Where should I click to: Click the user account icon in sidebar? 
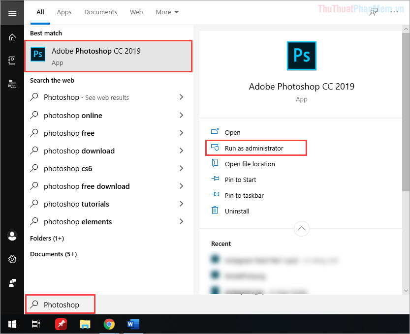[x=12, y=236]
